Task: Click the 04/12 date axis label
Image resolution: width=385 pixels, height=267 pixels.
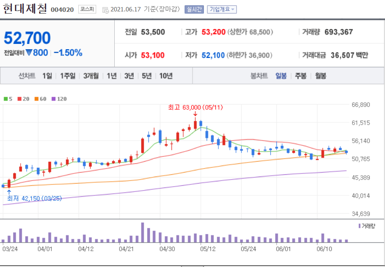Action: click(86, 249)
